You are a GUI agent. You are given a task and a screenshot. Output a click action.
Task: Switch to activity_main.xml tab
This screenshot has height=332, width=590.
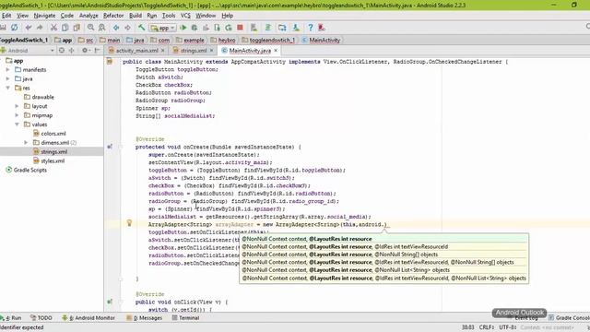(136, 51)
